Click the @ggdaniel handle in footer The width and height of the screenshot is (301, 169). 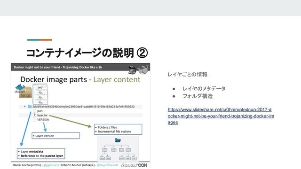50,165
